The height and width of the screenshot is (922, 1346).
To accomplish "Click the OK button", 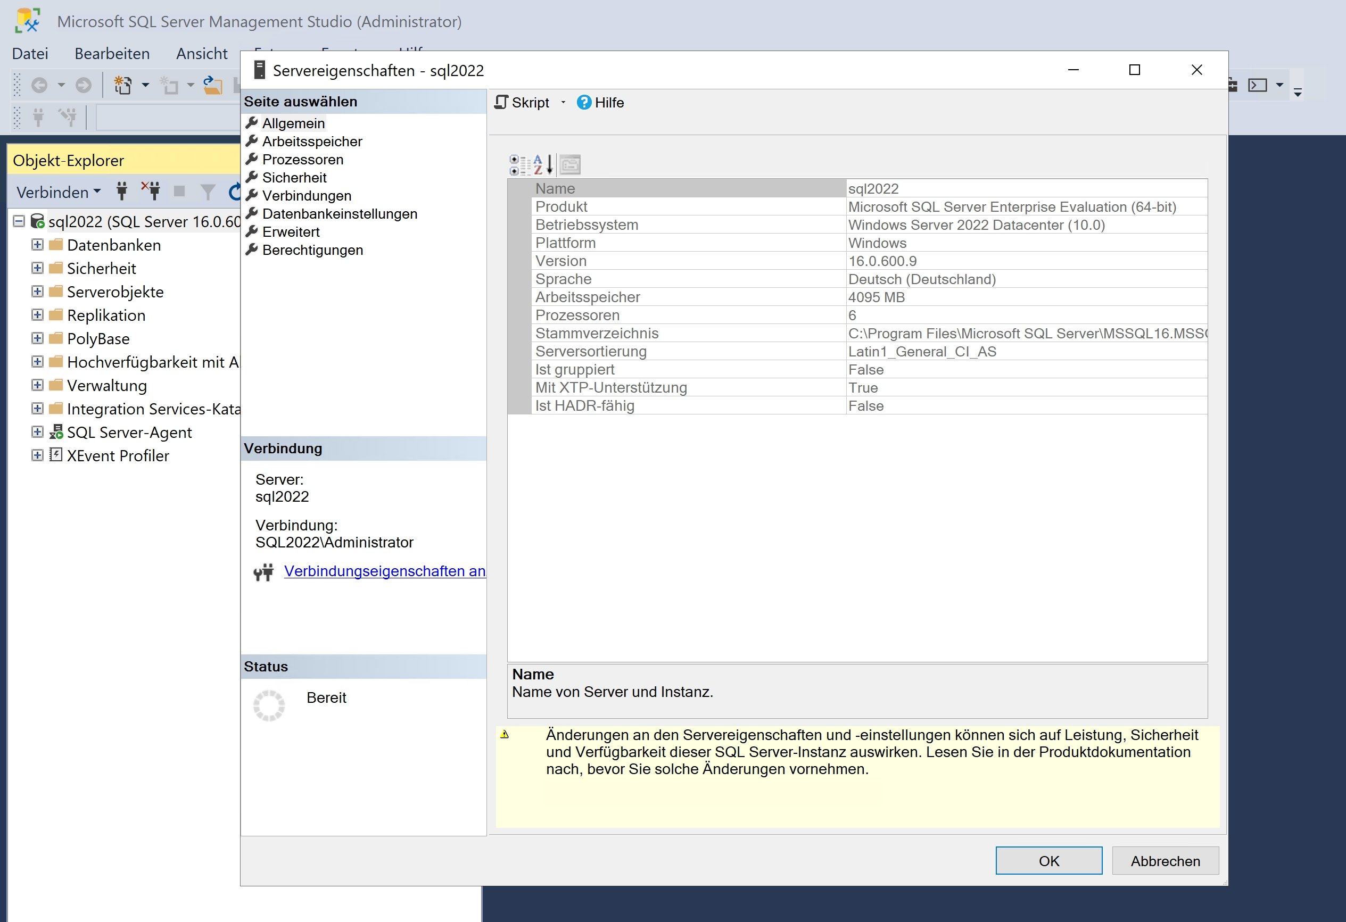I will (x=1048, y=861).
